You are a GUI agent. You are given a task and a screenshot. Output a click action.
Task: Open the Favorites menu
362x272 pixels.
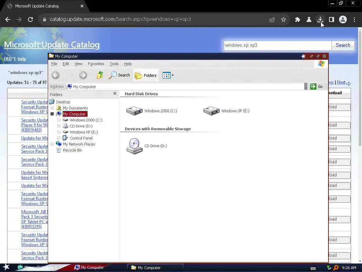[x=96, y=64]
